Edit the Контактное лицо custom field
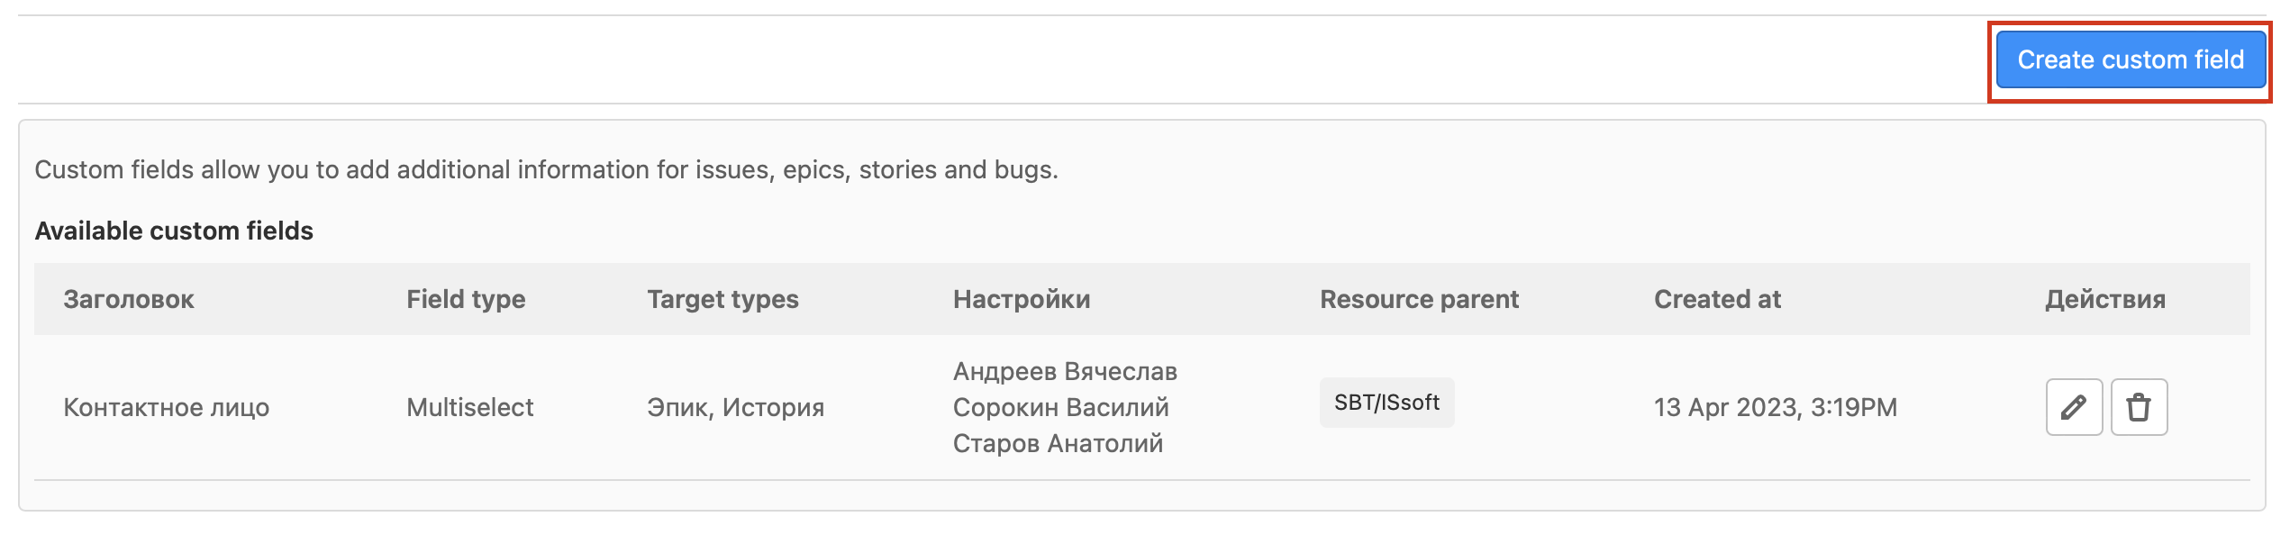Screen dimensions: 2290x553 point(2074,407)
